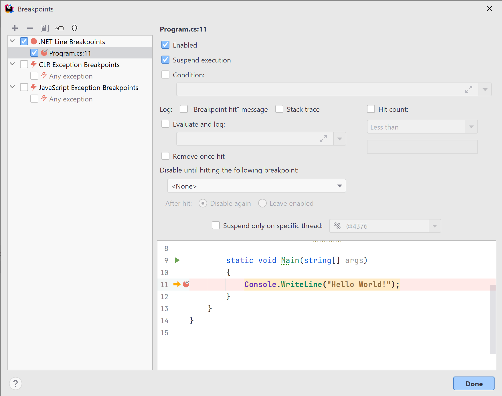Screen dimensions: 502x396
Task: Add a new breakpoint with the plus icon
Action: pos(15,28)
